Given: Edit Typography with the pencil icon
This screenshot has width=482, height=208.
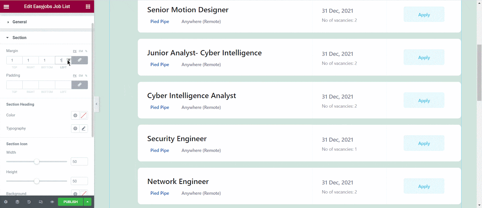Looking at the screenshot, I should (x=83, y=128).
